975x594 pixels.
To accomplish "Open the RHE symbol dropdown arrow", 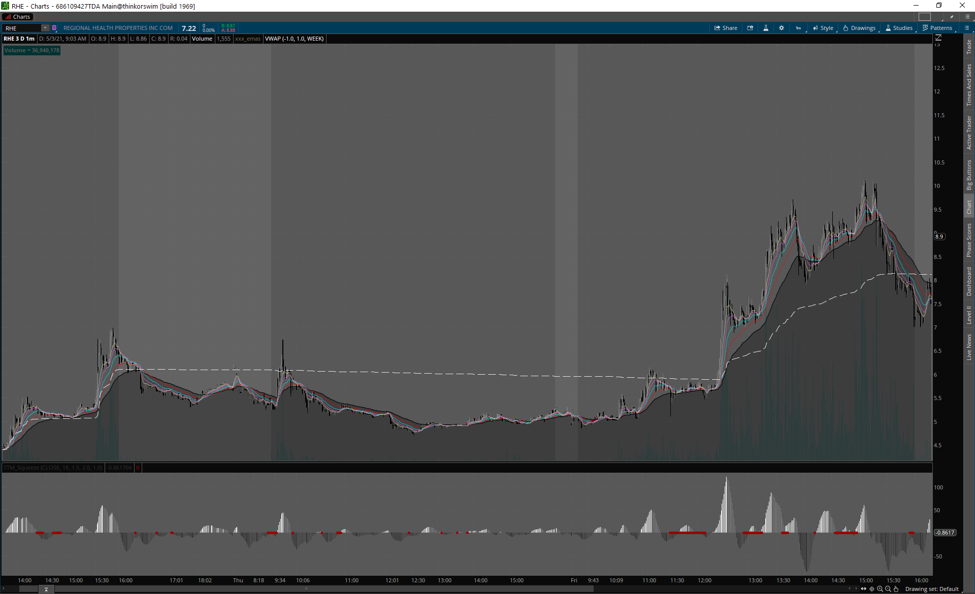I will point(45,28).
